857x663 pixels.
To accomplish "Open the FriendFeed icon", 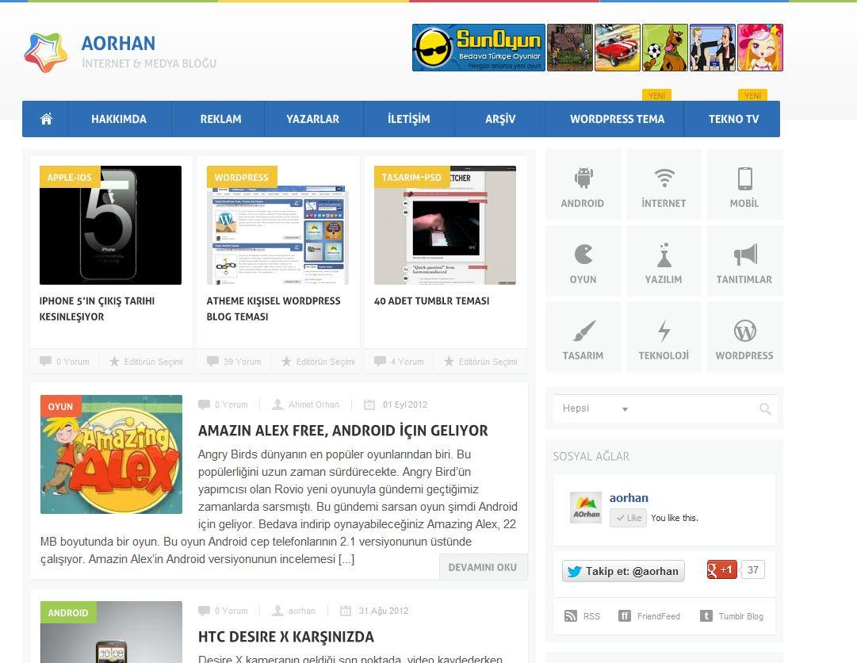I will tap(624, 616).
